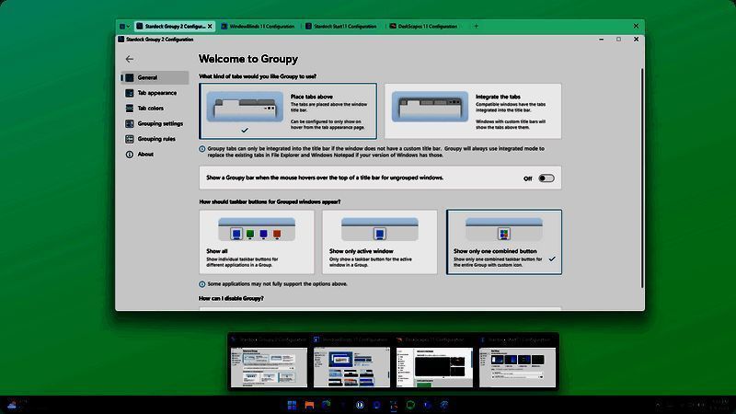Select the WindowBlinds 11 preview thumbnail
This screenshot has height=414, width=736.
(x=351, y=362)
